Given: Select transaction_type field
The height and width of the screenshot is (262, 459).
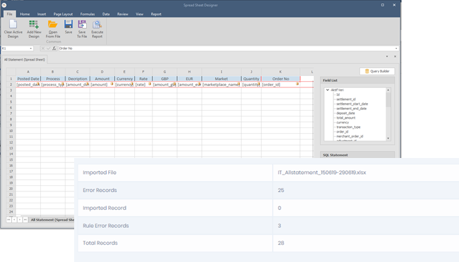Looking at the screenshot, I should 348,127.
